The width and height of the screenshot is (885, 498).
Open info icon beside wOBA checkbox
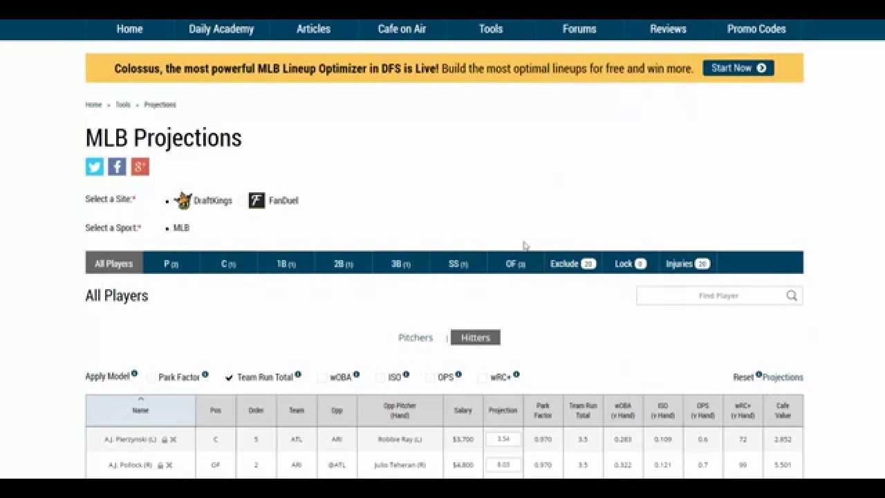point(357,374)
